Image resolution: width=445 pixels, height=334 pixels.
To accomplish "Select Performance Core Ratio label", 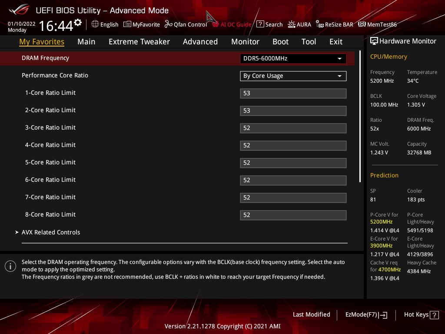I will point(55,75).
